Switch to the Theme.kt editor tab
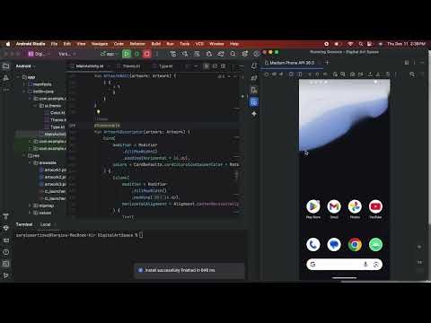This screenshot has height=323, width=431. pos(131,66)
